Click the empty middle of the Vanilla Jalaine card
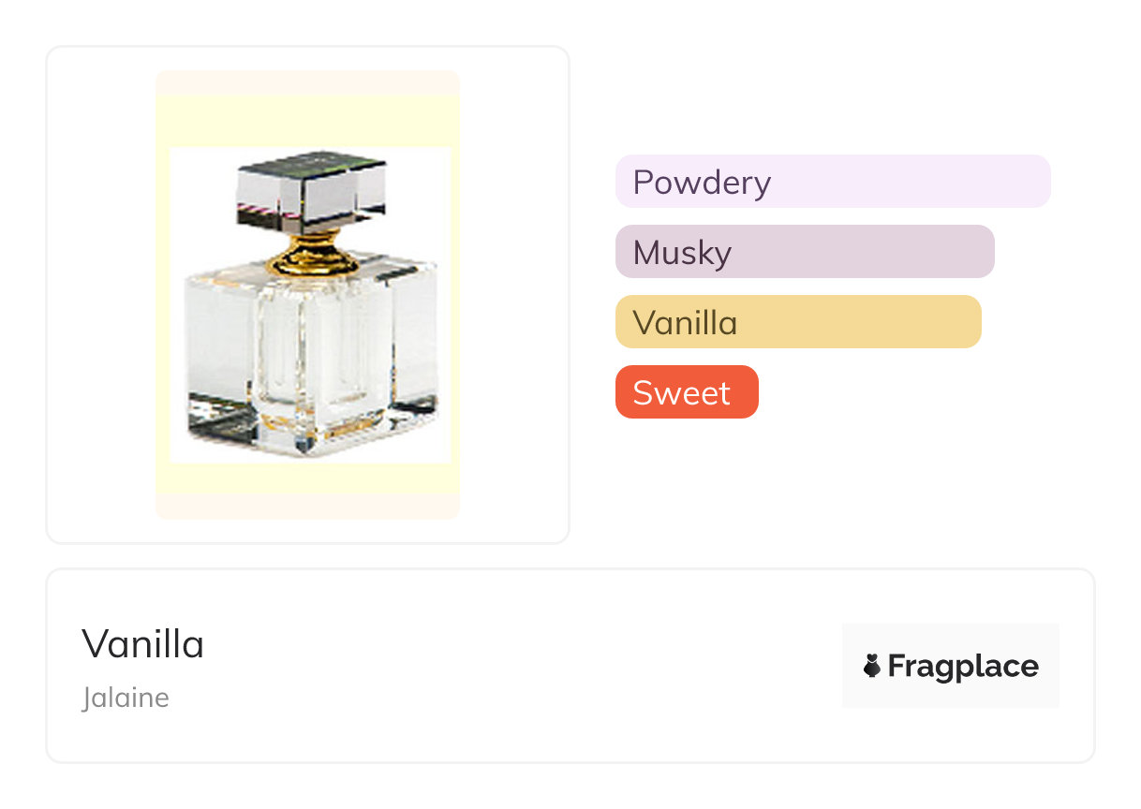1141x809 pixels. (x=515, y=667)
